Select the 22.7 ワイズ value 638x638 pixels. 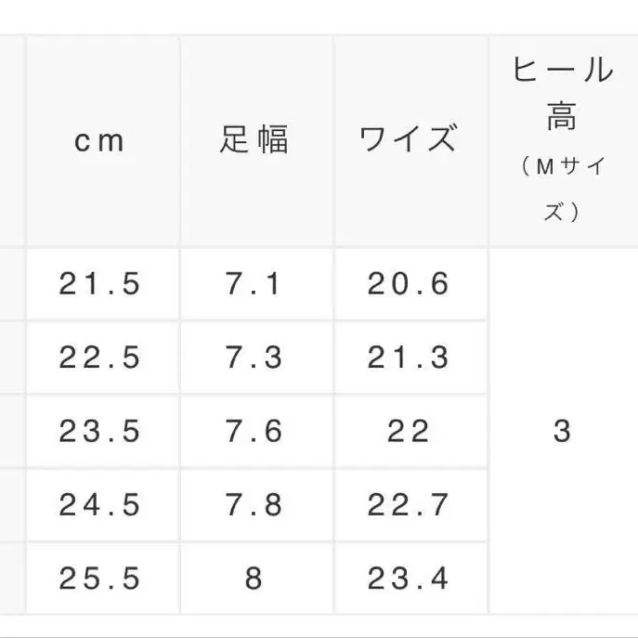coord(409,505)
